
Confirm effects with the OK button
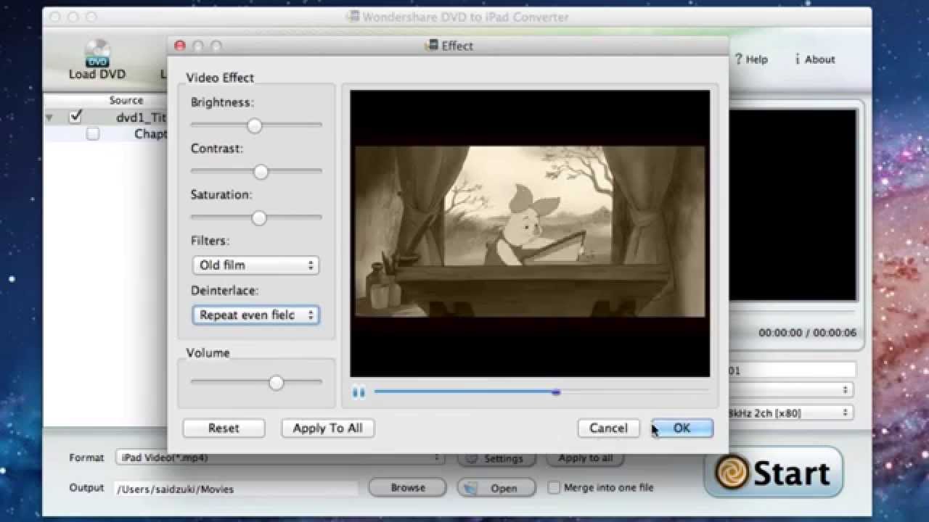click(682, 428)
